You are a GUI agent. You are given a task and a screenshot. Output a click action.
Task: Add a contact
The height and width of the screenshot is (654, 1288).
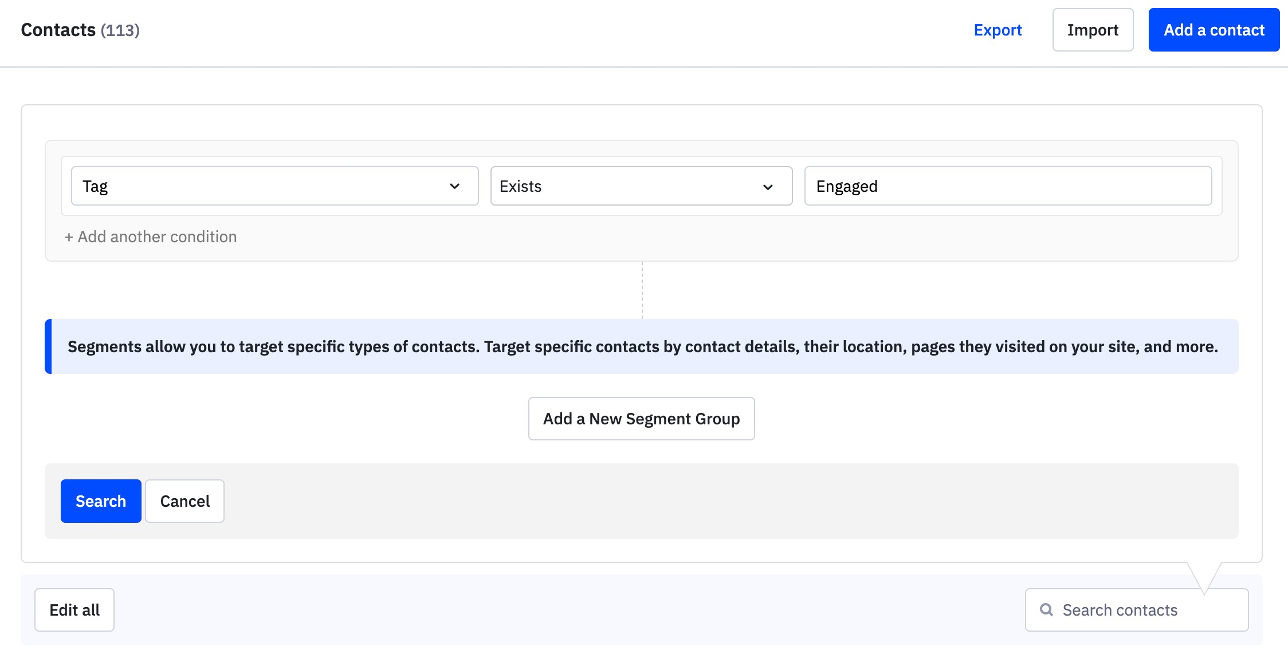[1214, 29]
